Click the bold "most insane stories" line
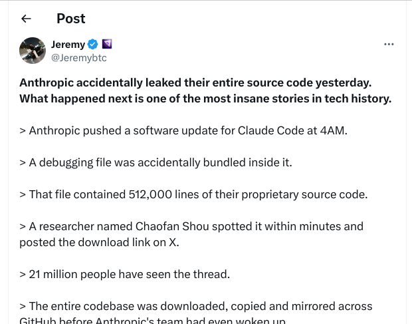The image size is (412, 324). [x=205, y=98]
